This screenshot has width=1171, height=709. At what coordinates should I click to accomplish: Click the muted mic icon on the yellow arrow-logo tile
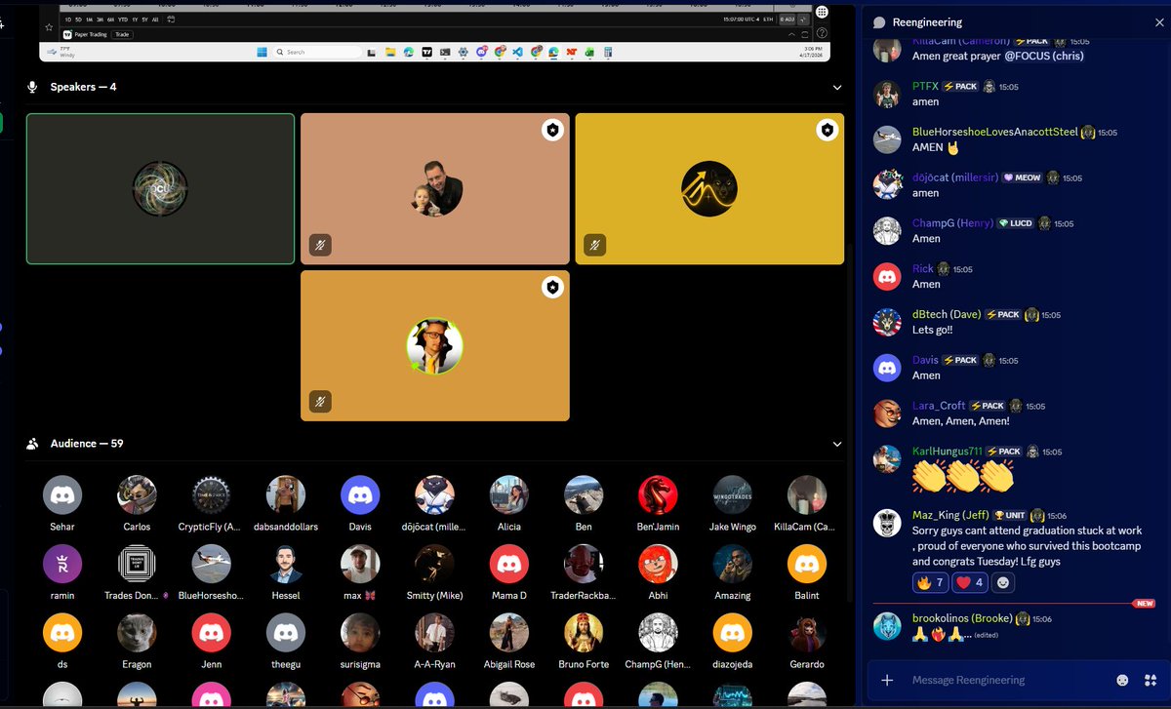(x=594, y=245)
